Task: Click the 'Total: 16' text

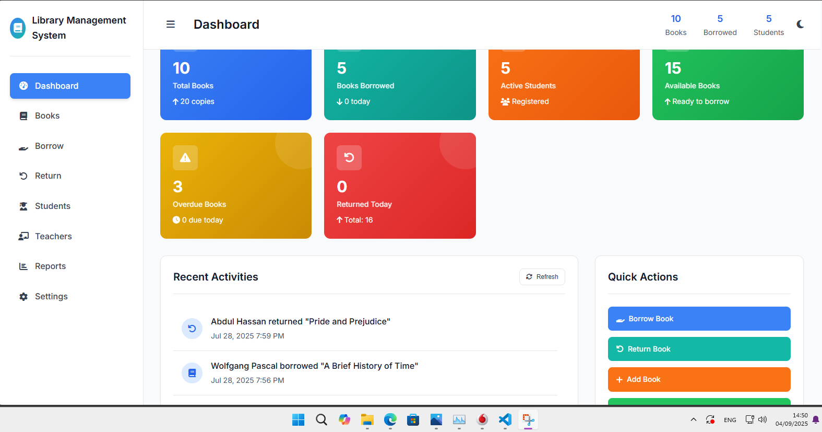Action: [x=359, y=220]
